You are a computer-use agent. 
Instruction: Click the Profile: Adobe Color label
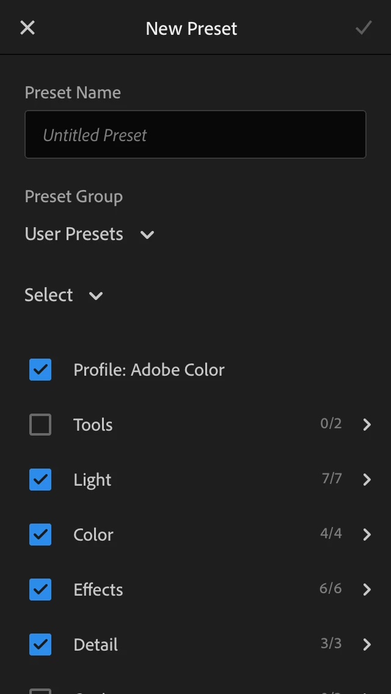click(149, 370)
